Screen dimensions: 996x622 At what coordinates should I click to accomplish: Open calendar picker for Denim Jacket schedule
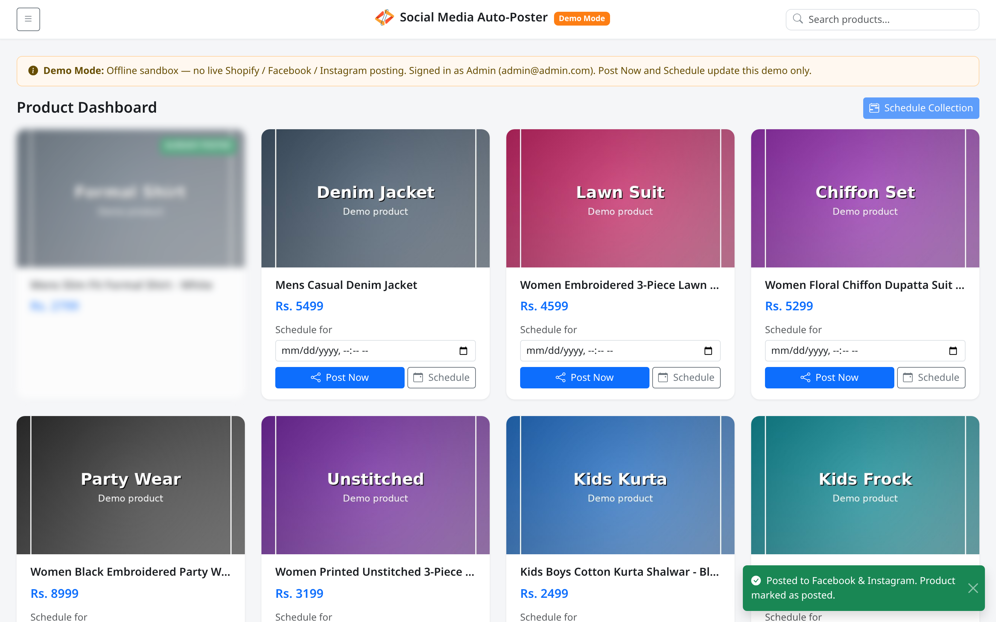tap(463, 351)
